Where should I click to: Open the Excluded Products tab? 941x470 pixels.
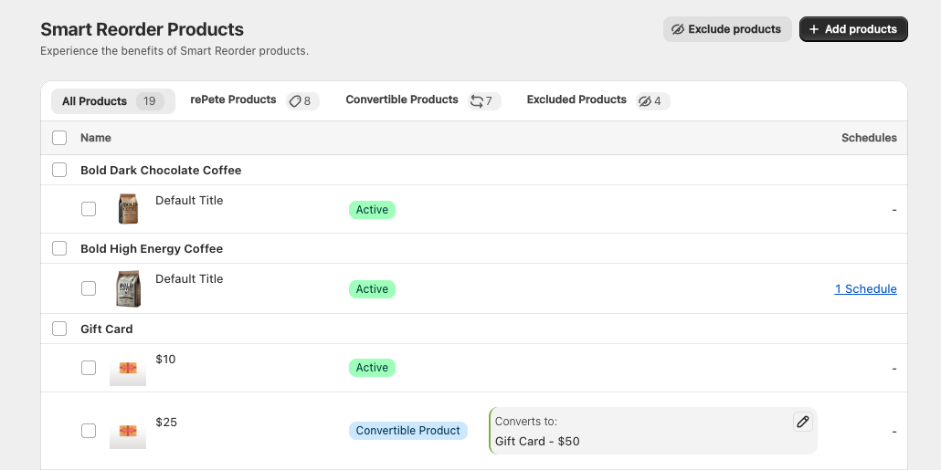click(598, 100)
